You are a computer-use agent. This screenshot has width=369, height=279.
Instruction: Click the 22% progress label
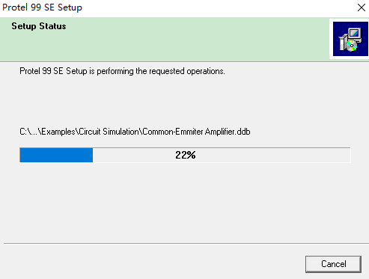[x=186, y=155]
